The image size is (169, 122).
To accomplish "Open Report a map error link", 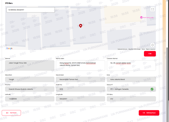I will 151,49.
